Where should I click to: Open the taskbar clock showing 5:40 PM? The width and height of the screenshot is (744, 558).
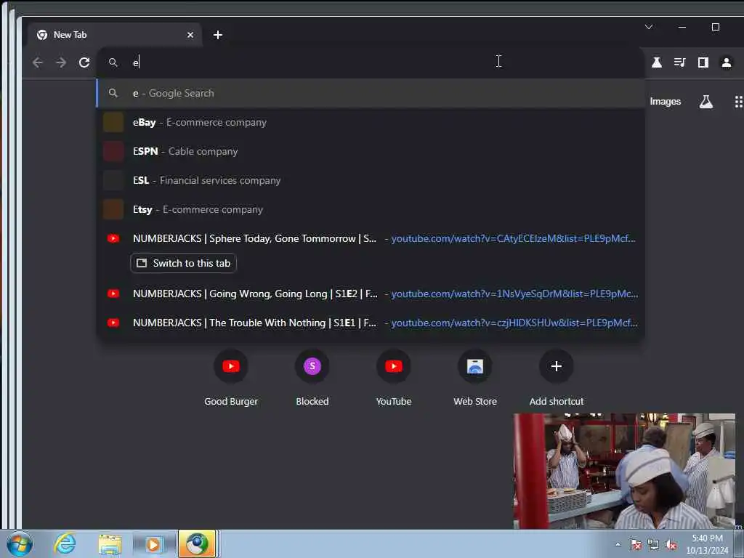tap(707, 544)
